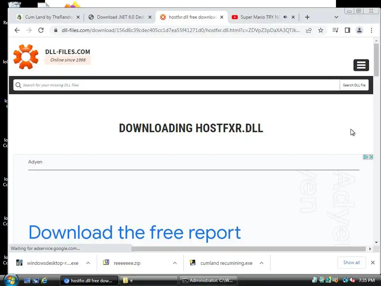Close the Super Mario tab
This screenshot has height=286, width=381.
[x=293, y=17]
